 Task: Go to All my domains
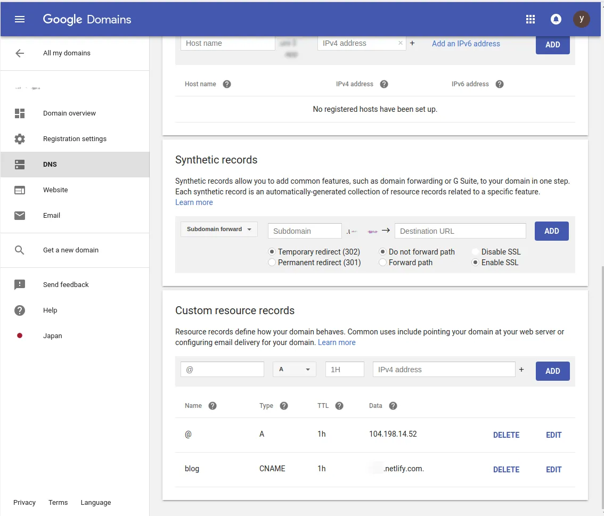(67, 53)
